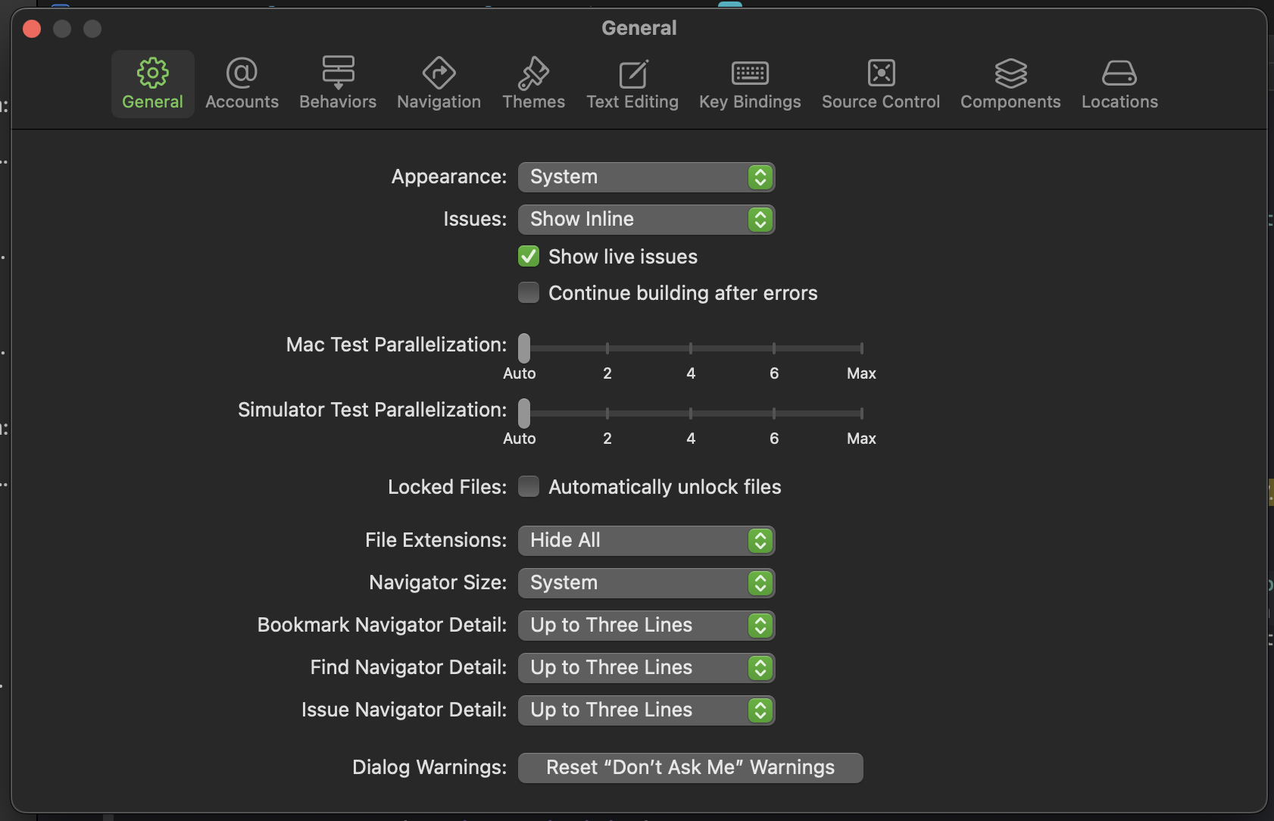The width and height of the screenshot is (1274, 821).
Task: Open the Appearance dropdown
Action: 646,177
